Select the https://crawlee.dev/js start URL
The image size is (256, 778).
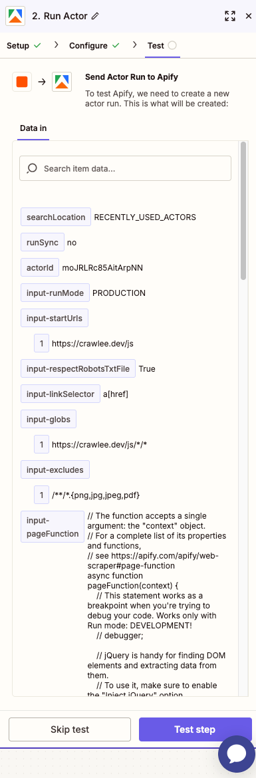click(x=93, y=343)
